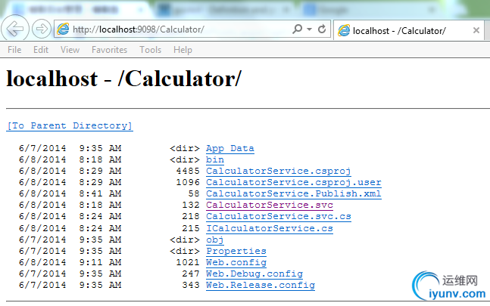The width and height of the screenshot is (490, 306).
Task: Click the file size value 58
Action: pos(194,193)
